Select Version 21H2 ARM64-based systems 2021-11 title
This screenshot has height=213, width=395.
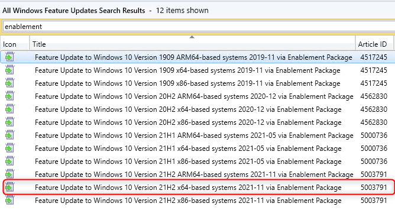point(194,175)
